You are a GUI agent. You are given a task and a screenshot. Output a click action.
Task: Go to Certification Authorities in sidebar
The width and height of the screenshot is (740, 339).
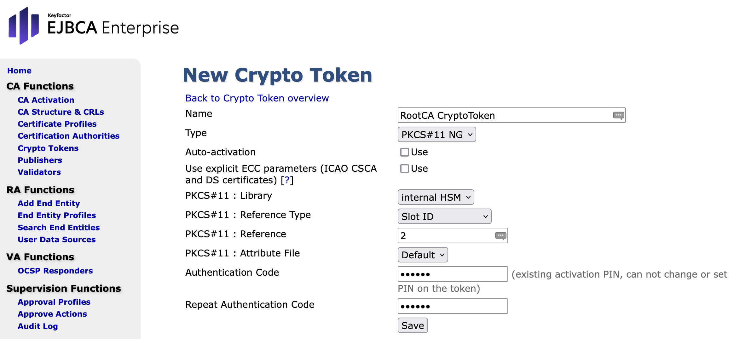[x=68, y=136]
